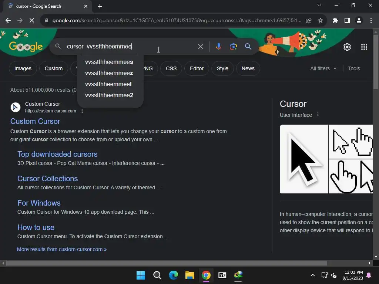Bookmark this page with the star icon
The height and width of the screenshot is (284, 379).
point(321,21)
